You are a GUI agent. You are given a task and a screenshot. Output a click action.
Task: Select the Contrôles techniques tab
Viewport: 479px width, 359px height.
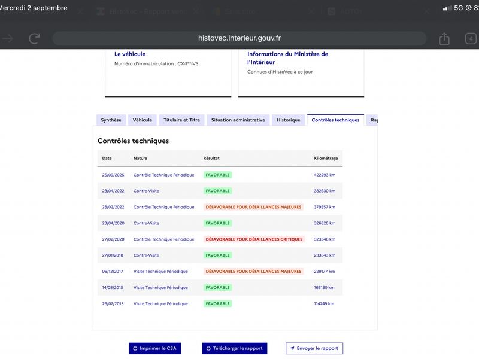coord(335,120)
